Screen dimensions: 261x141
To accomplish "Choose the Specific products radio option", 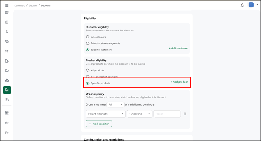I will [88, 83].
